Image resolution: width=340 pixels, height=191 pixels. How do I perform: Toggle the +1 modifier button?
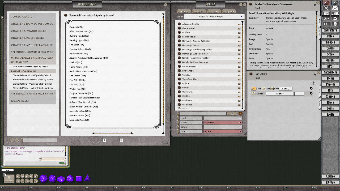coord(18,176)
